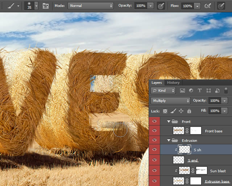232x186 pixels.
Task: Toggle Sun blast mask link icon
Action: [193, 171]
